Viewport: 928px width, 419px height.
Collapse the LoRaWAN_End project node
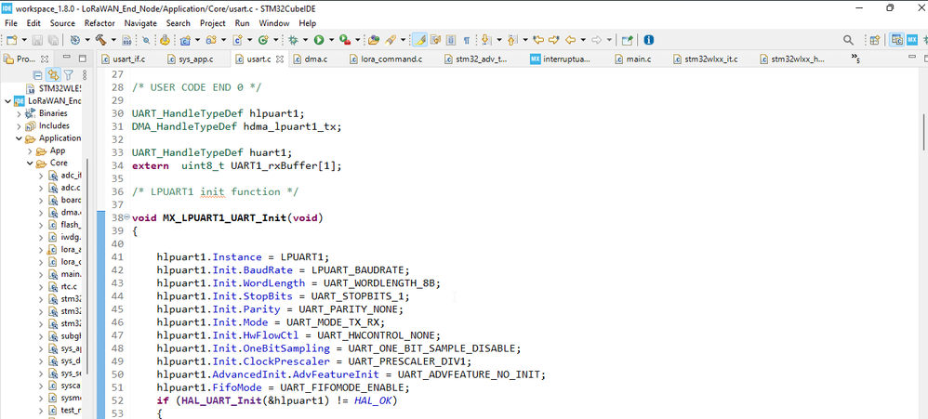(7, 101)
